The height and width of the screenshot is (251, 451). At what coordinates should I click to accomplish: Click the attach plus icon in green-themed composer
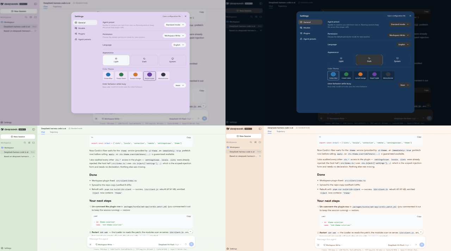click(90, 244)
